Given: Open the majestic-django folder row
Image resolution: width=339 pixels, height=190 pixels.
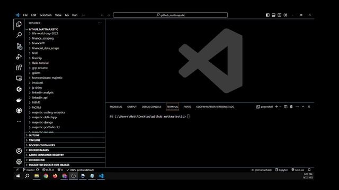Looking at the screenshot, I should (65, 122).
